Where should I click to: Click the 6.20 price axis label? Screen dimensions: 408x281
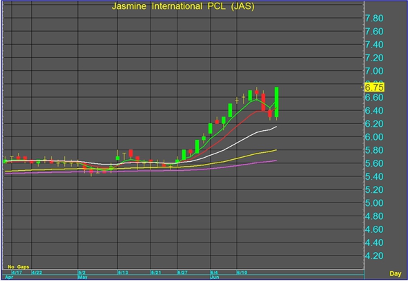point(374,124)
